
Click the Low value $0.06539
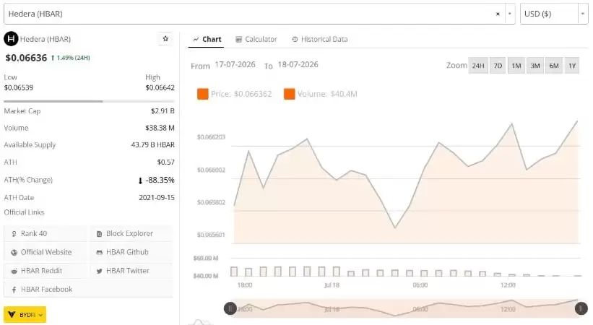click(x=19, y=88)
